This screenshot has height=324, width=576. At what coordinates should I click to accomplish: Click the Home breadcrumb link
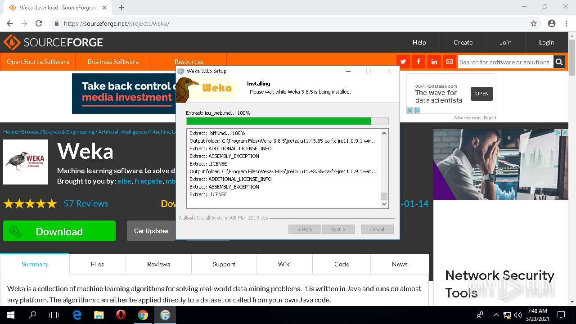(10, 132)
